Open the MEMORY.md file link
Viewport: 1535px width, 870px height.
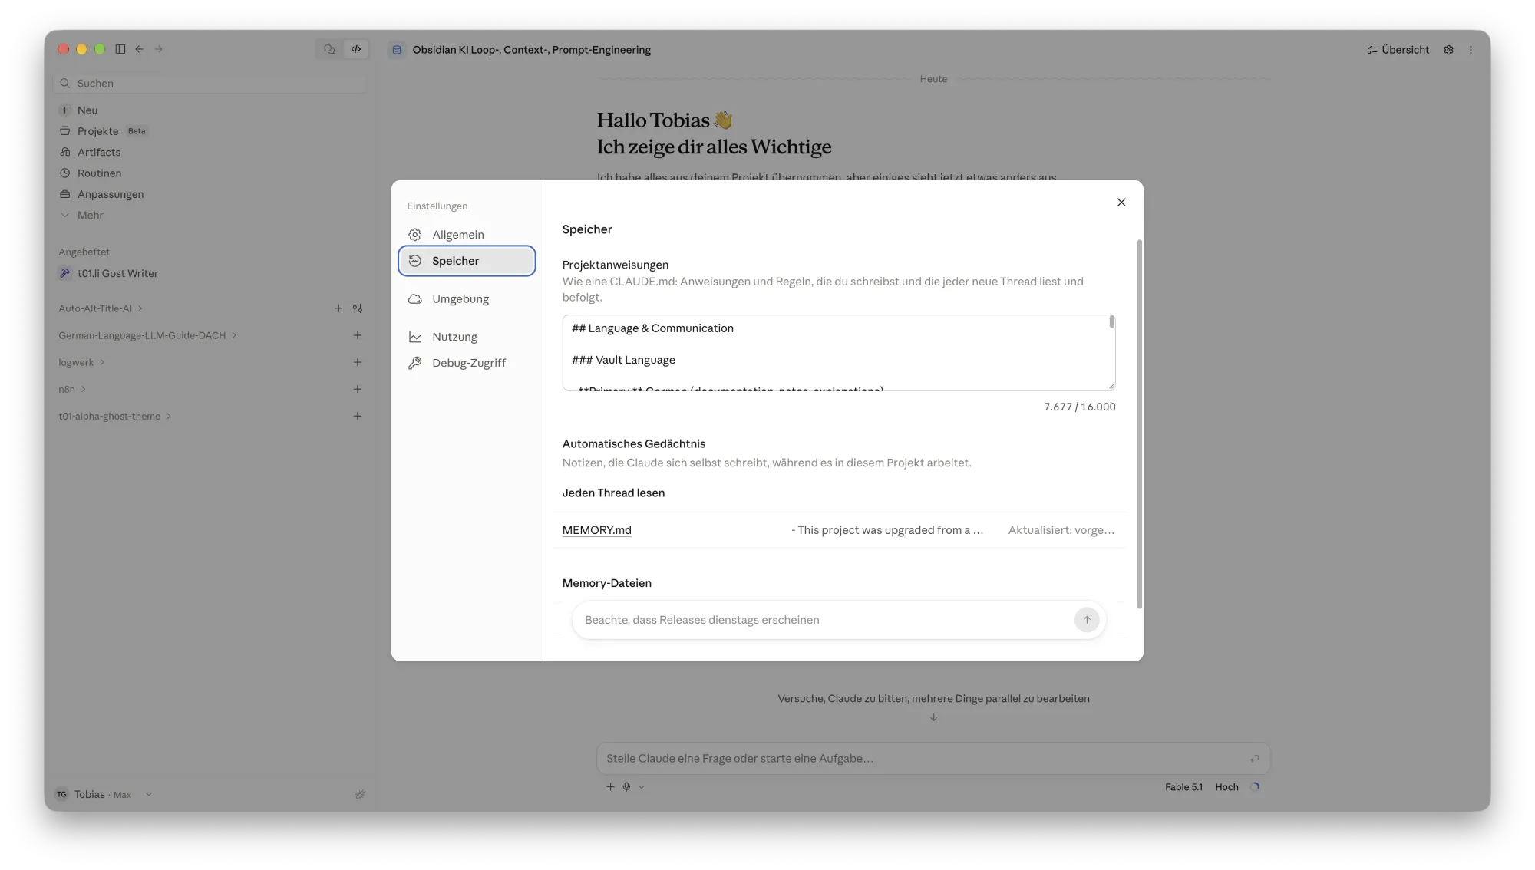click(x=596, y=530)
